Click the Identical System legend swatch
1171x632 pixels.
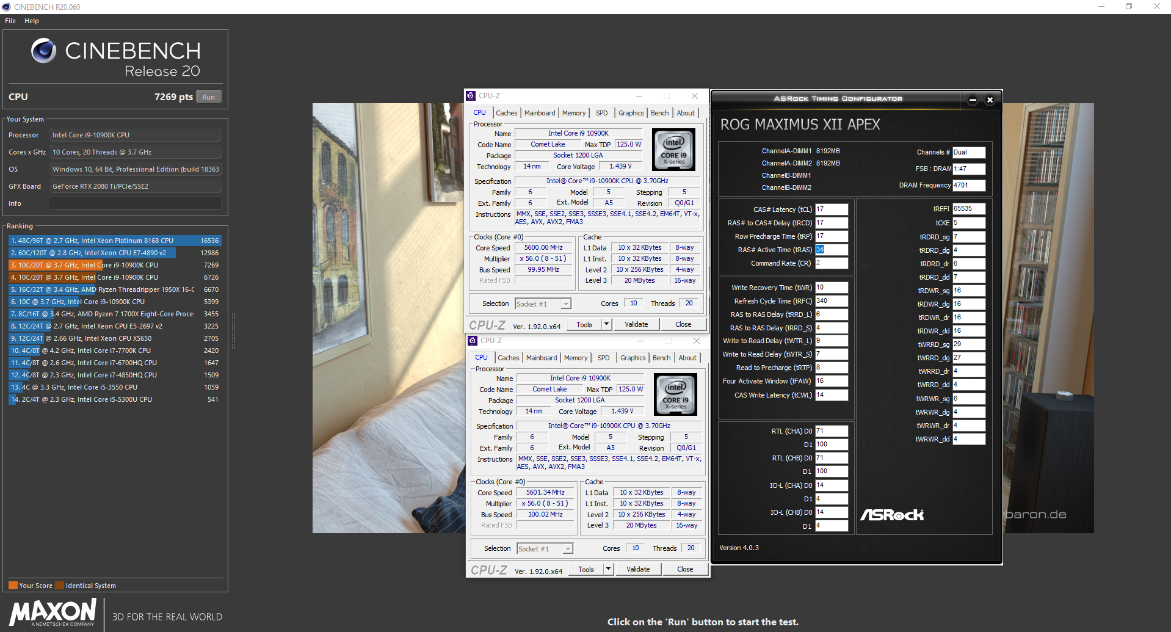(x=59, y=586)
